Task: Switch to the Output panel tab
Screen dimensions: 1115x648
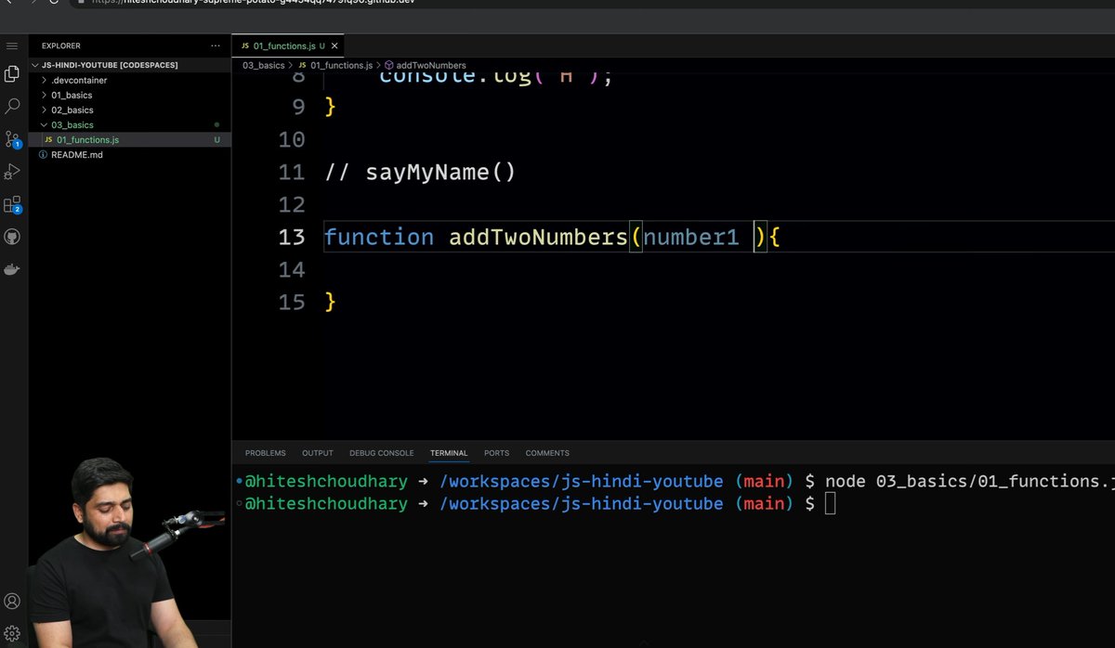Action: [317, 453]
